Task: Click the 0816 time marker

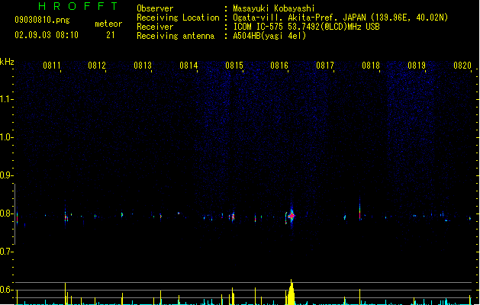Action: click(279, 66)
